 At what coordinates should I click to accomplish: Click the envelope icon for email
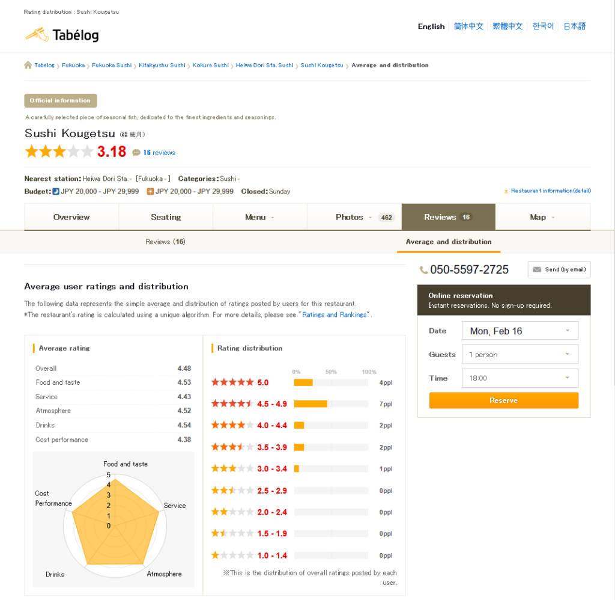click(537, 270)
